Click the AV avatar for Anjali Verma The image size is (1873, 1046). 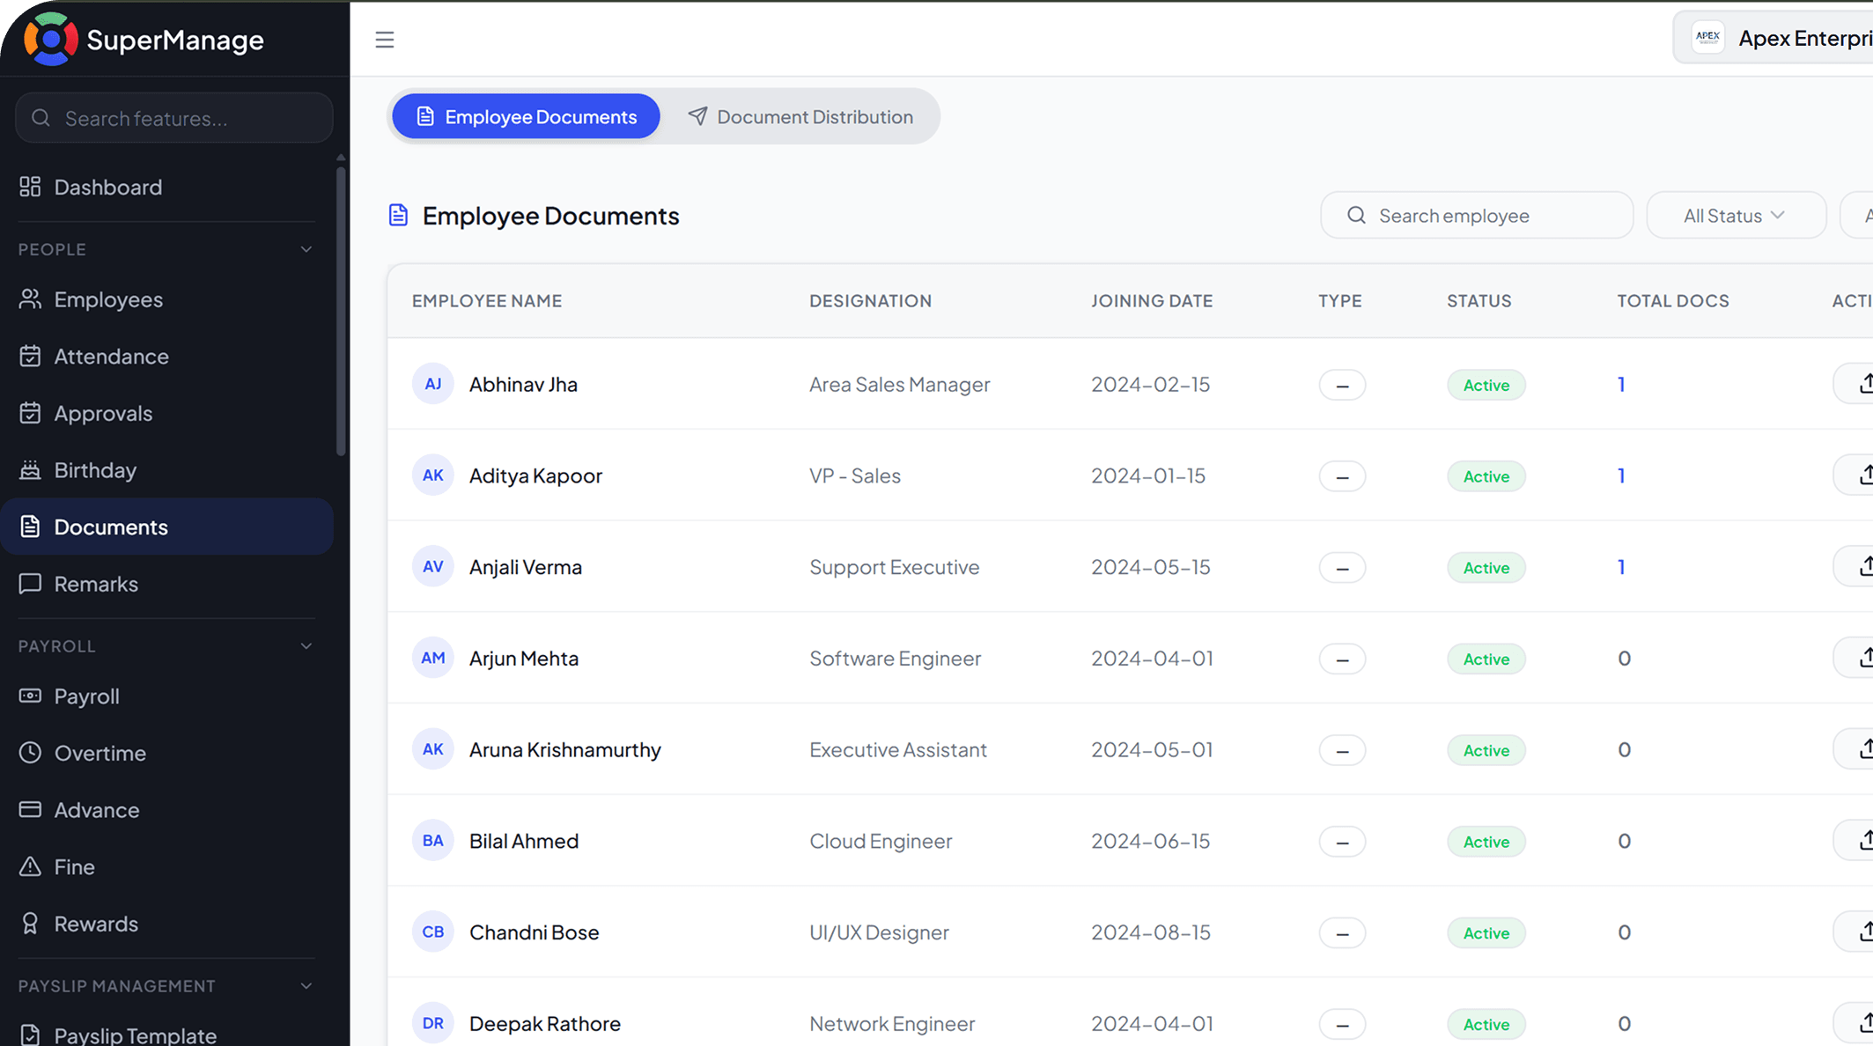point(432,566)
